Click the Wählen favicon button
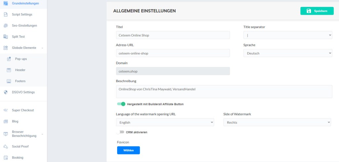339x162 pixels. pos(128,150)
